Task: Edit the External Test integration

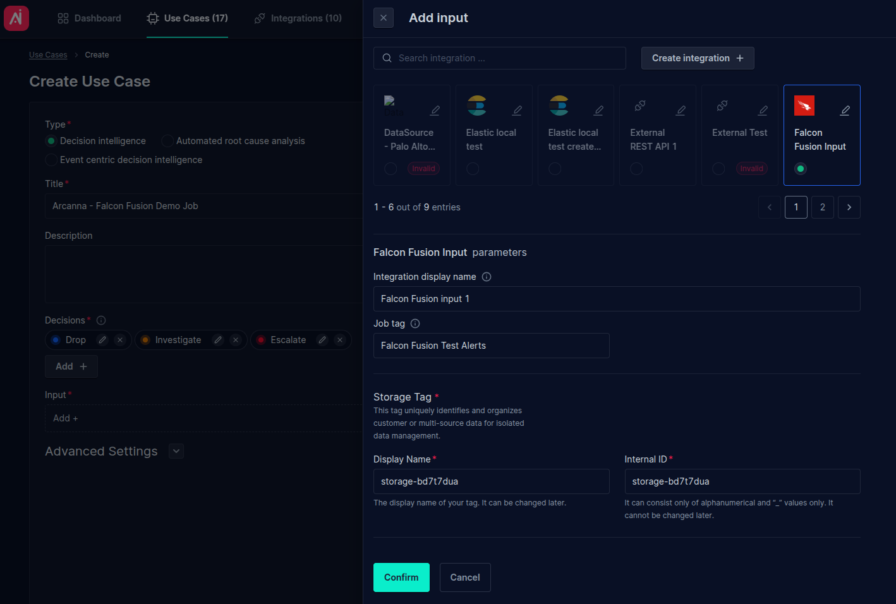Action: click(x=763, y=111)
